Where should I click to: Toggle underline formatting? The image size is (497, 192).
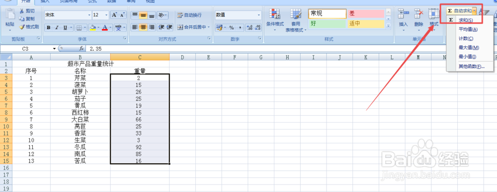click(x=65, y=28)
